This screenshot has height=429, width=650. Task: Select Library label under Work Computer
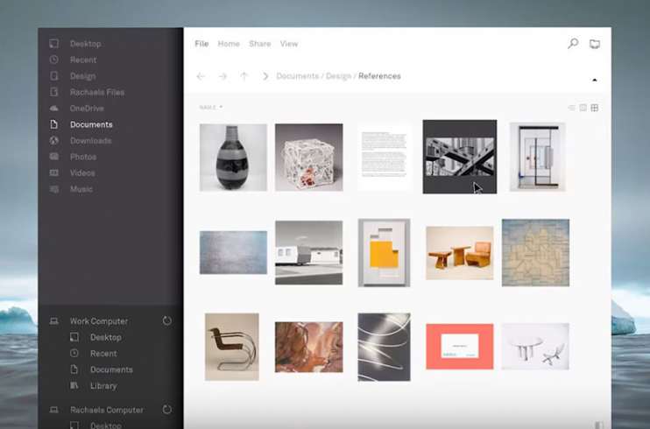point(103,385)
